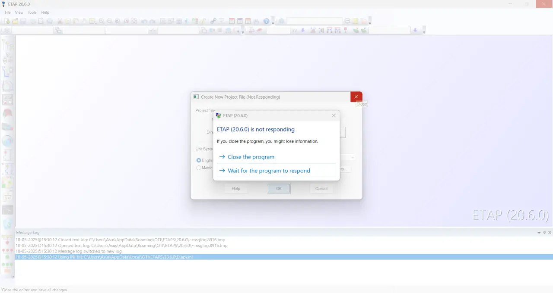Open the dropdown in Create New Project dialog
Viewport: 553px width, 293px height.
point(353,158)
